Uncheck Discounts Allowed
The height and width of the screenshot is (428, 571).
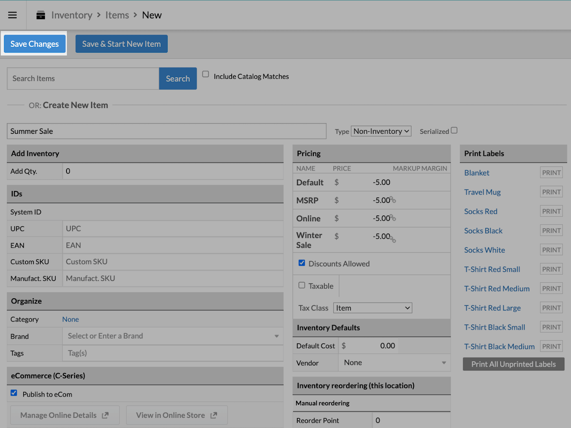click(302, 263)
